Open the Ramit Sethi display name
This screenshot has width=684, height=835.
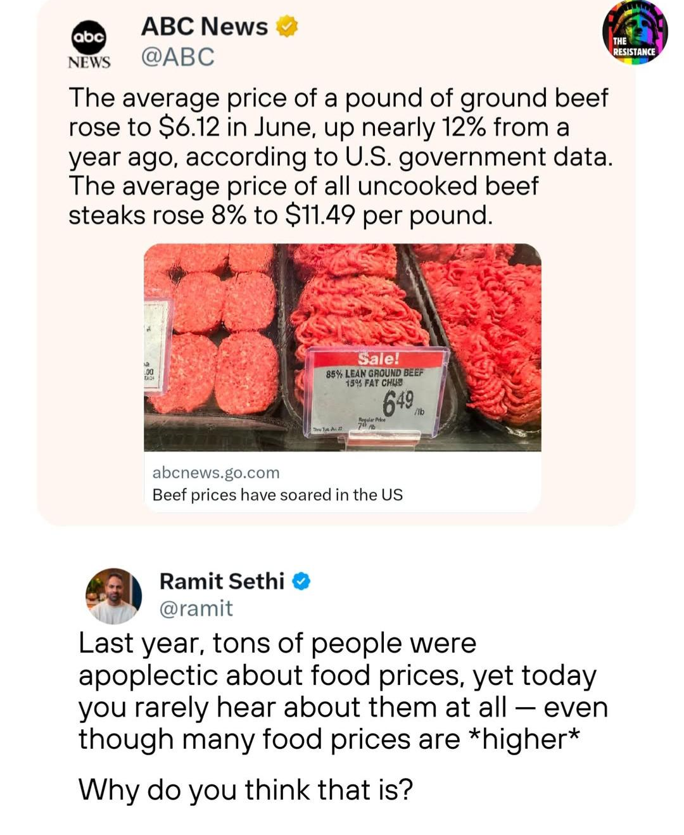point(222,581)
